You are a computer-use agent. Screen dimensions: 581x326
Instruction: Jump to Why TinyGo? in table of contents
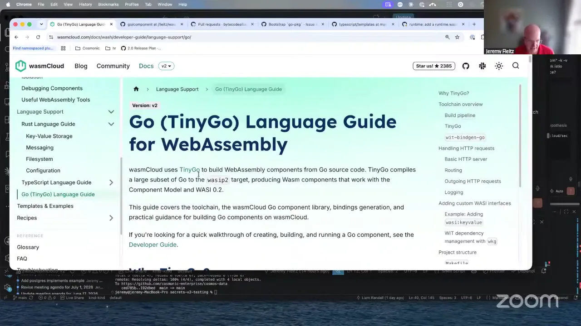(x=453, y=93)
